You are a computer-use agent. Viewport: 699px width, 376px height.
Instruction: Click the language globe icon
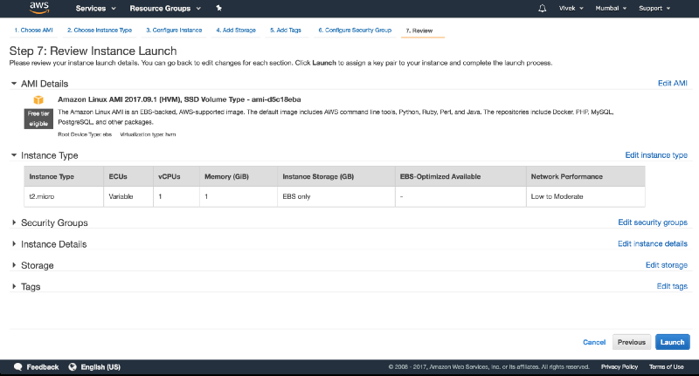coord(73,367)
